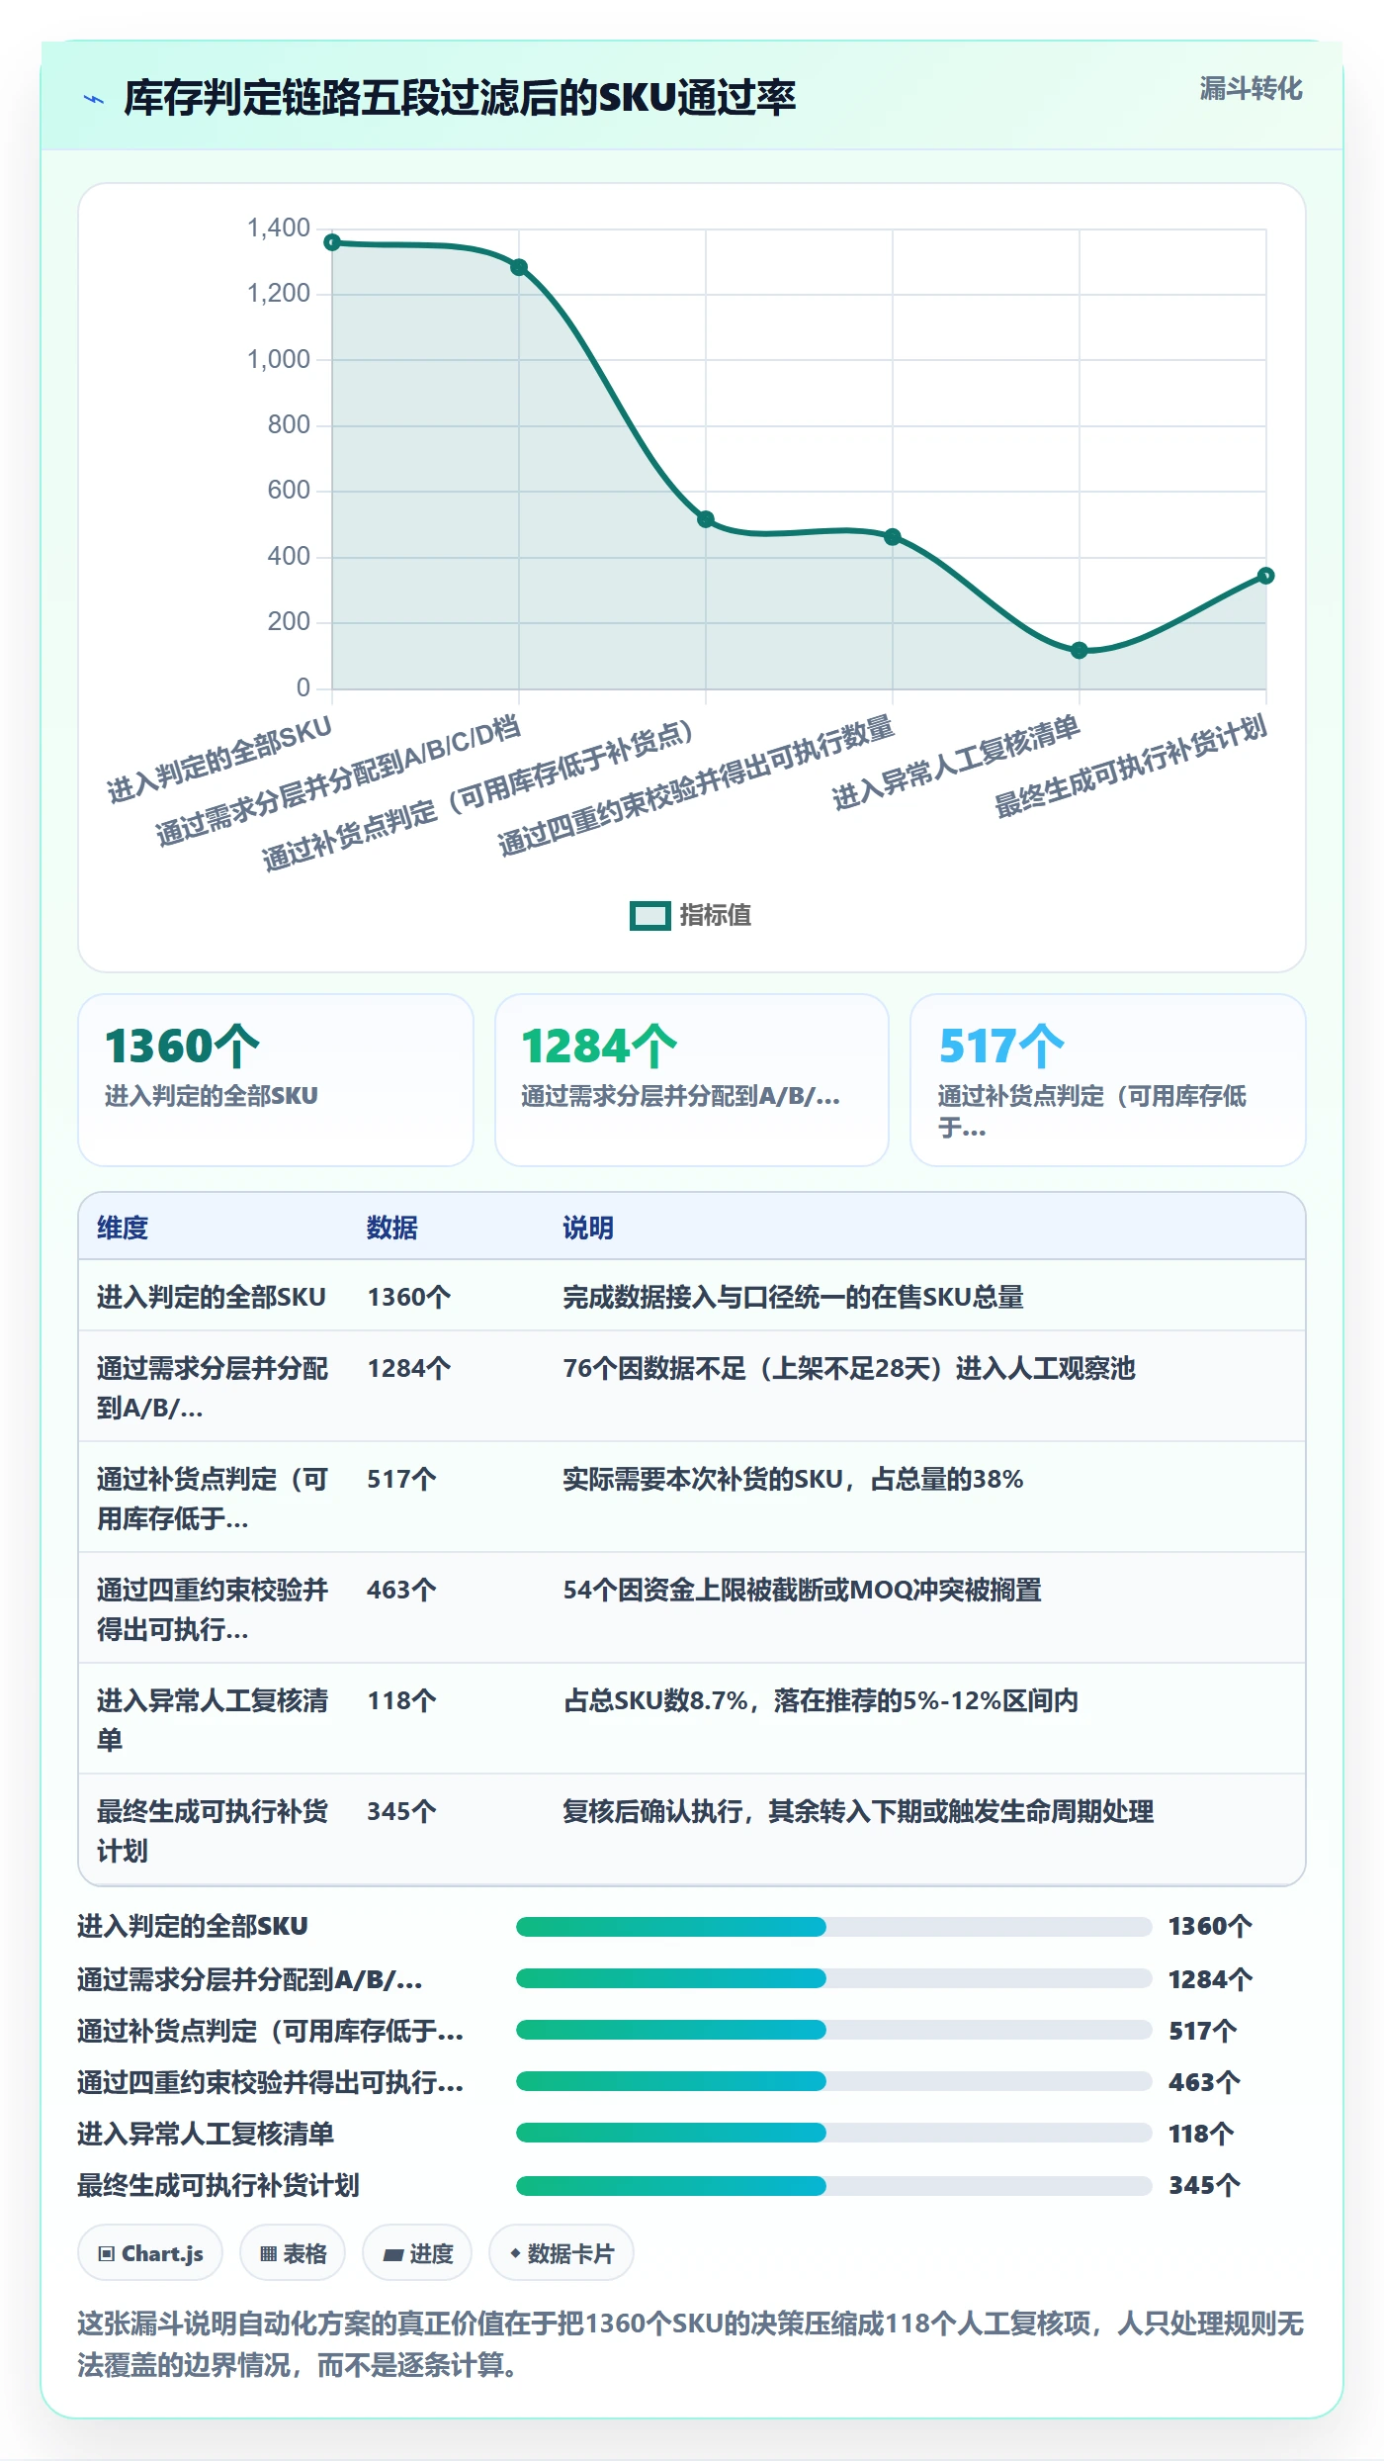Image resolution: width=1384 pixels, height=2461 pixels.
Task: Click the progress bar in the 517个 row
Action: (x=833, y=2030)
